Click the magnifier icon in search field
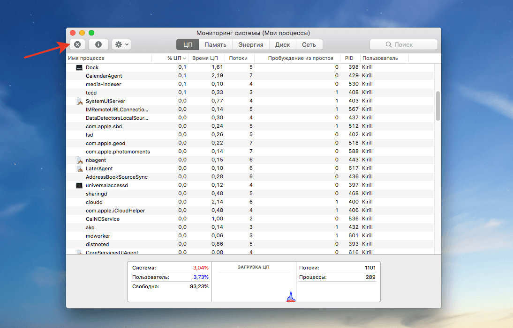Viewport: 513px width, 328px height. (x=388, y=44)
